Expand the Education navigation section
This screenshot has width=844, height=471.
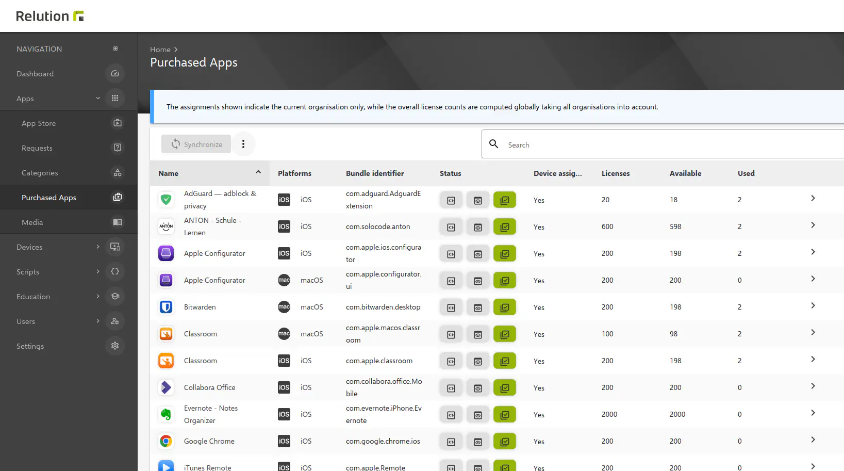(x=98, y=297)
